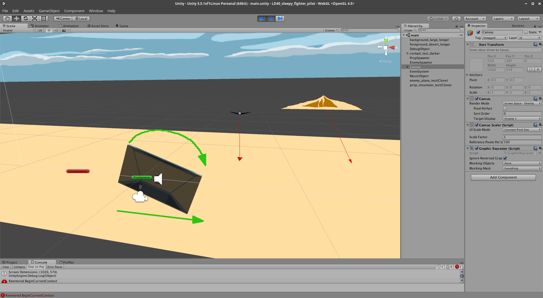Toggle scene audio speaker icon
This screenshot has width=543, height=298.
point(56,31)
